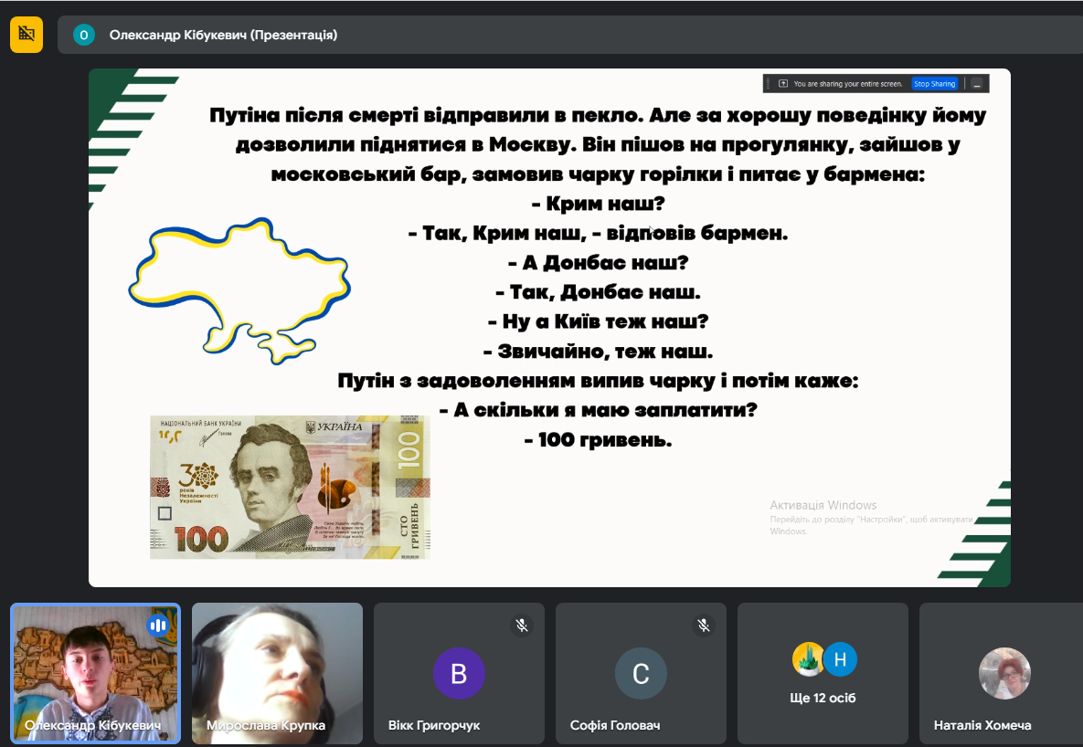Viewport: 1083px width, 747px height.
Task: Click the green-yellow avatar in the group tile
Action: coord(808,659)
